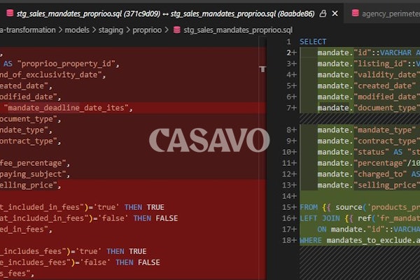Click mandate."selling_price" on line 13

coord(369,185)
